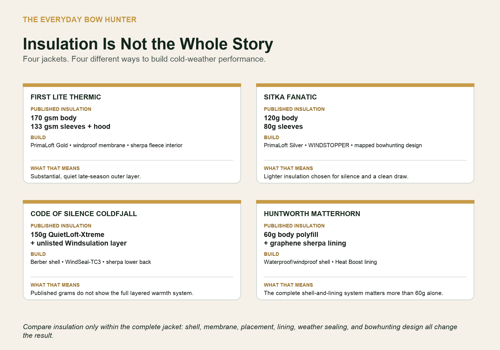Screen dimensions: 500x350
Task: Click the 'THE EVERYDAY BOW HUNTER' header text
Action: pos(80,20)
